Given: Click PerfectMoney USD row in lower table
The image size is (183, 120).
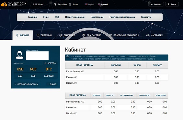Looking at the screenshot, I should click(x=117, y=102).
